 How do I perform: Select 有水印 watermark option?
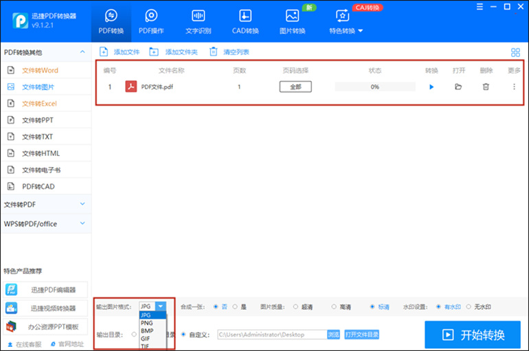(438, 307)
